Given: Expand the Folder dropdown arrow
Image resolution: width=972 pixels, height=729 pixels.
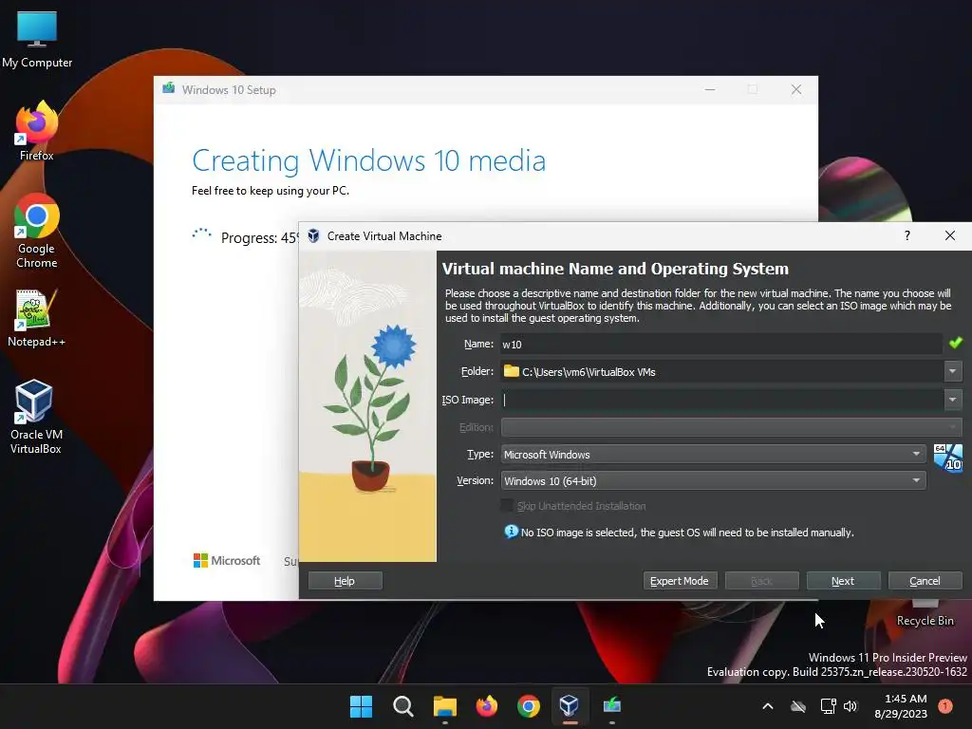Looking at the screenshot, I should tap(953, 371).
